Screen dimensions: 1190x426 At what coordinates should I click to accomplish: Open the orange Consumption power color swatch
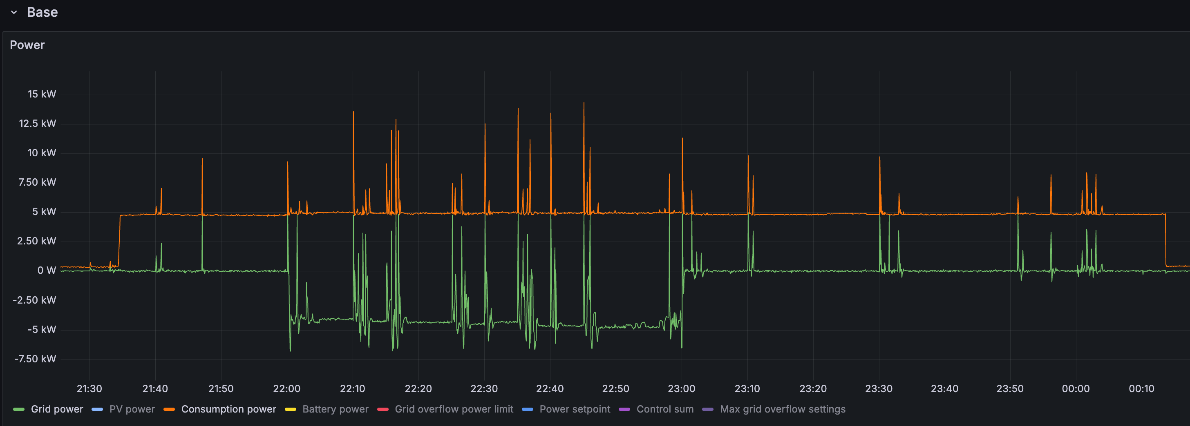tap(169, 409)
